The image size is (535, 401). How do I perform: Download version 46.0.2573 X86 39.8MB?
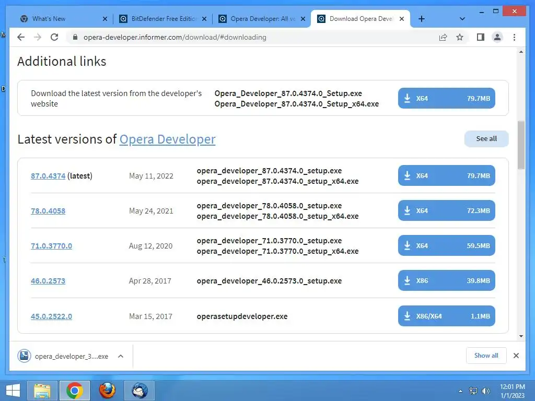(446, 280)
